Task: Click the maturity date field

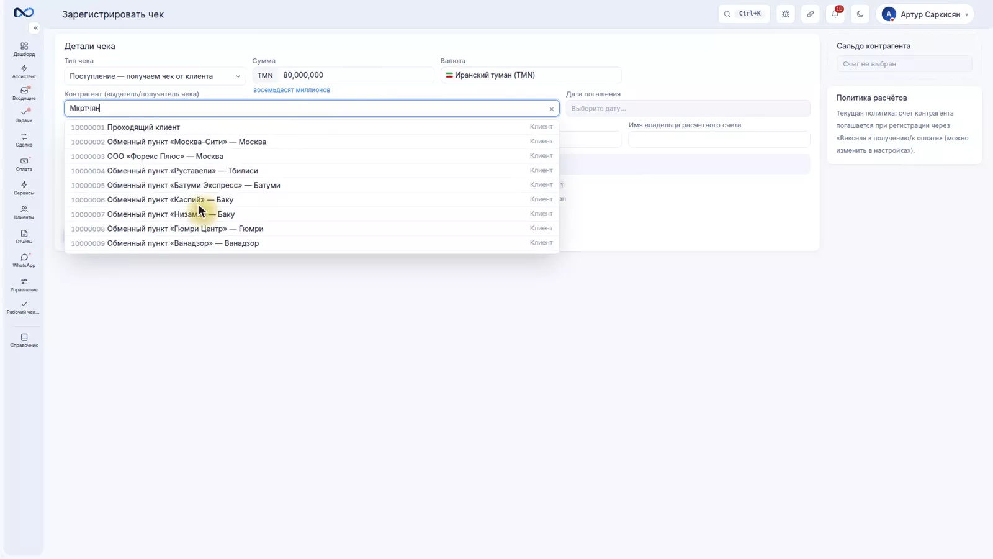Action: coord(688,108)
